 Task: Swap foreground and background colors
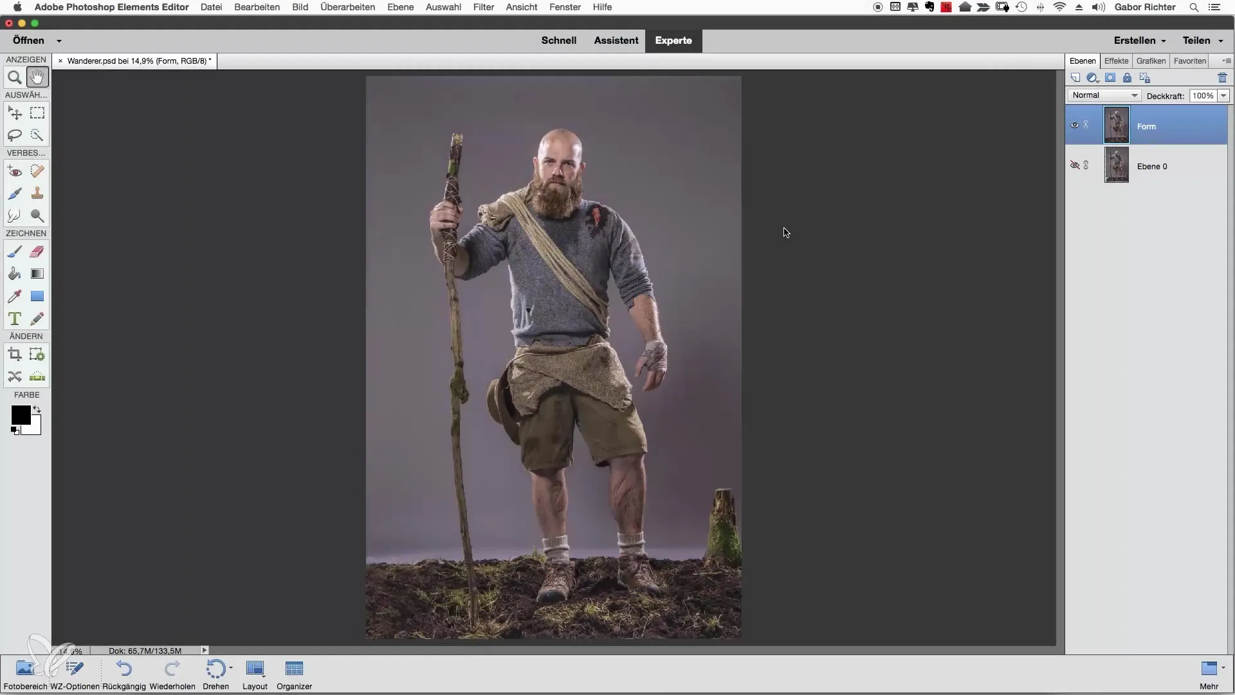(37, 409)
